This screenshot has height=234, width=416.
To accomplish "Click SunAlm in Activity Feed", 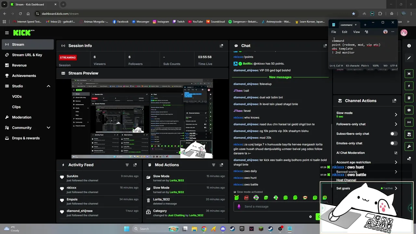I will (x=72, y=176).
